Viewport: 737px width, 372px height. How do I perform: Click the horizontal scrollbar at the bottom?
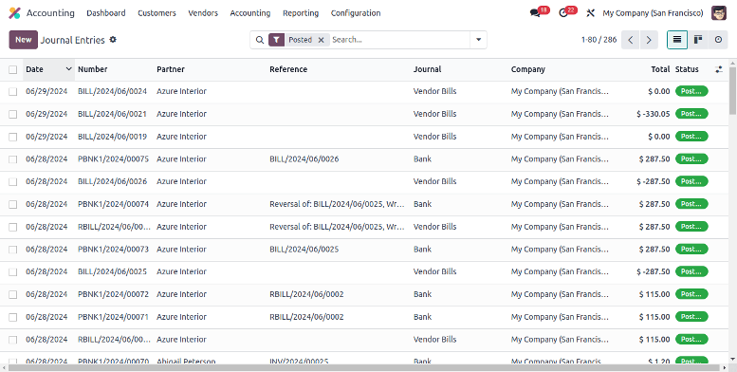pos(364,368)
